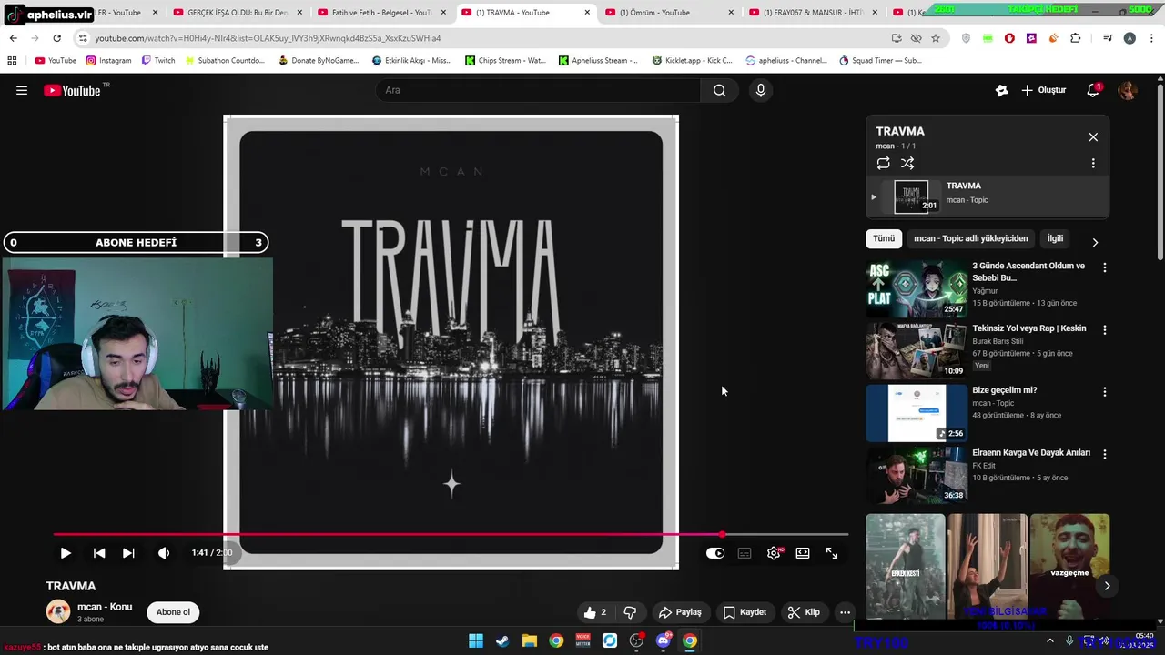Toggle playlist shuffle
Screen dimensions: 1165x655
click(x=907, y=164)
